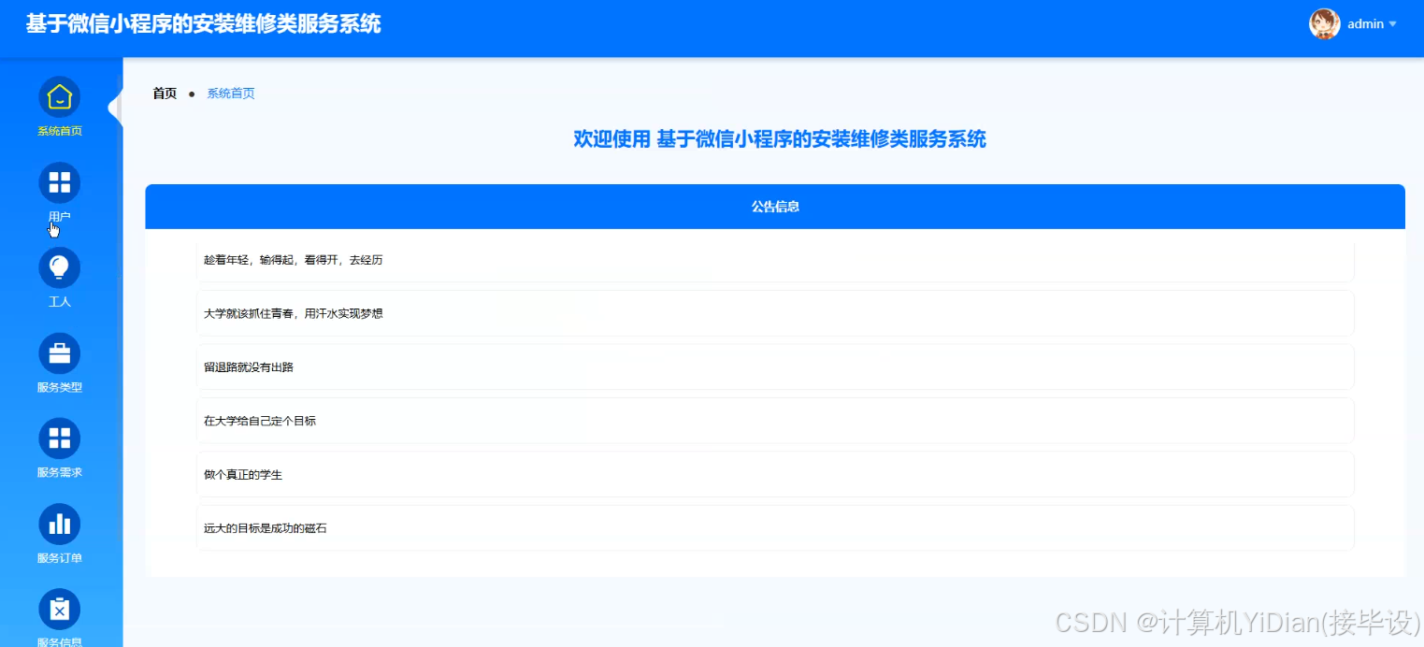This screenshot has height=647, width=1424.
Task: Click the admin avatar picture
Action: (x=1324, y=23)
